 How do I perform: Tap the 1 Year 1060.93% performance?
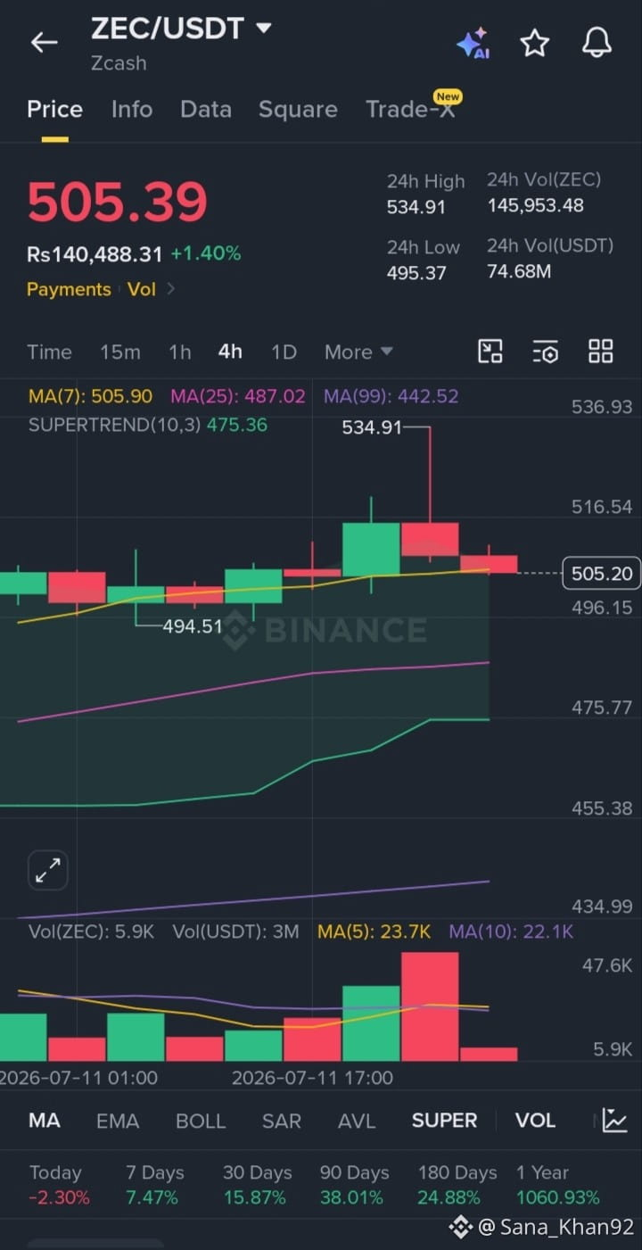(x=558, y=1185)
